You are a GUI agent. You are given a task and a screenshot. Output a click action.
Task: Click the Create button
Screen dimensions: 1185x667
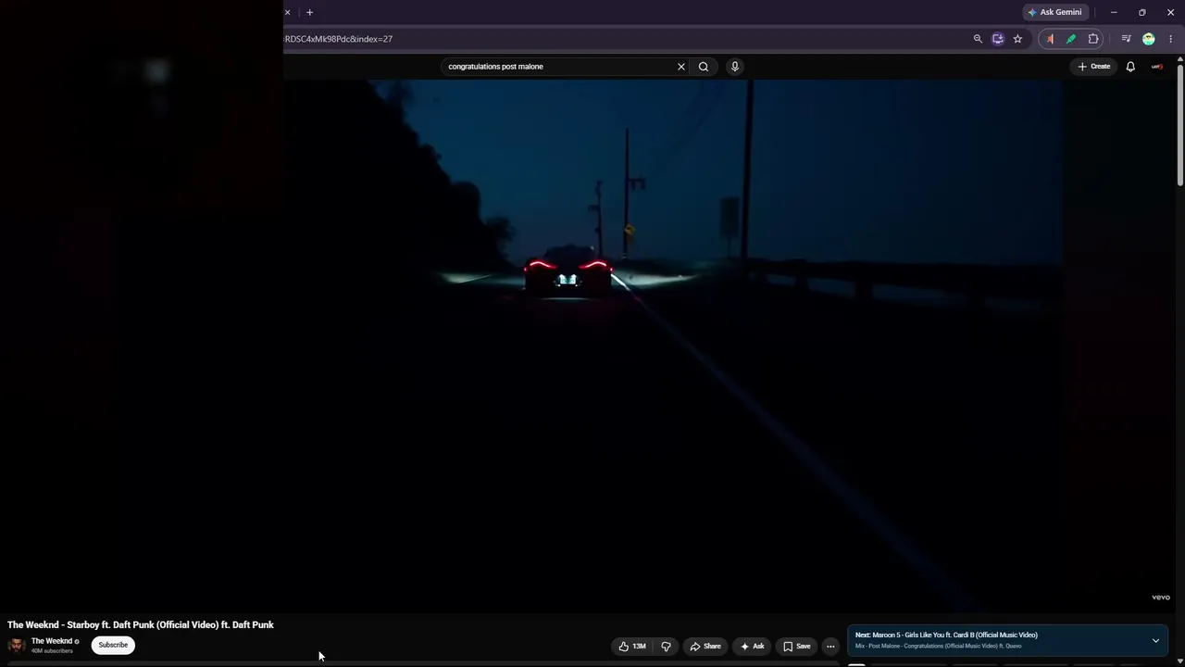click(1093, 67)
